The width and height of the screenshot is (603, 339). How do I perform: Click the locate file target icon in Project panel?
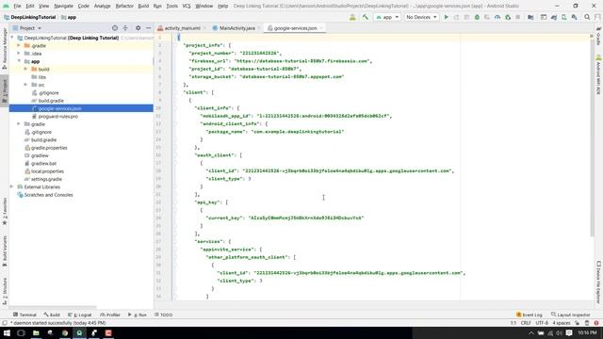(x=115, y=28)
